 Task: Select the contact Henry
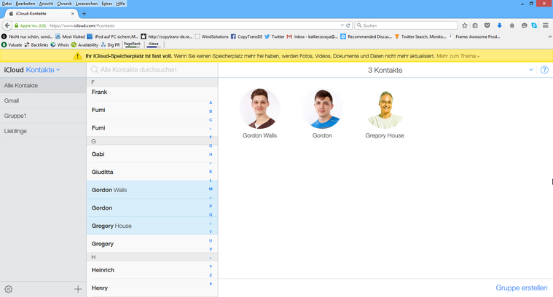[152, 288]
